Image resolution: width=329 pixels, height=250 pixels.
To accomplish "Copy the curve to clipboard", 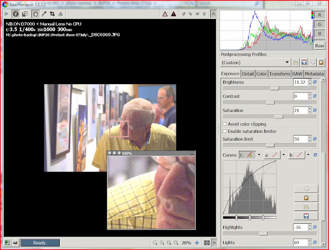I will [306, 188].
